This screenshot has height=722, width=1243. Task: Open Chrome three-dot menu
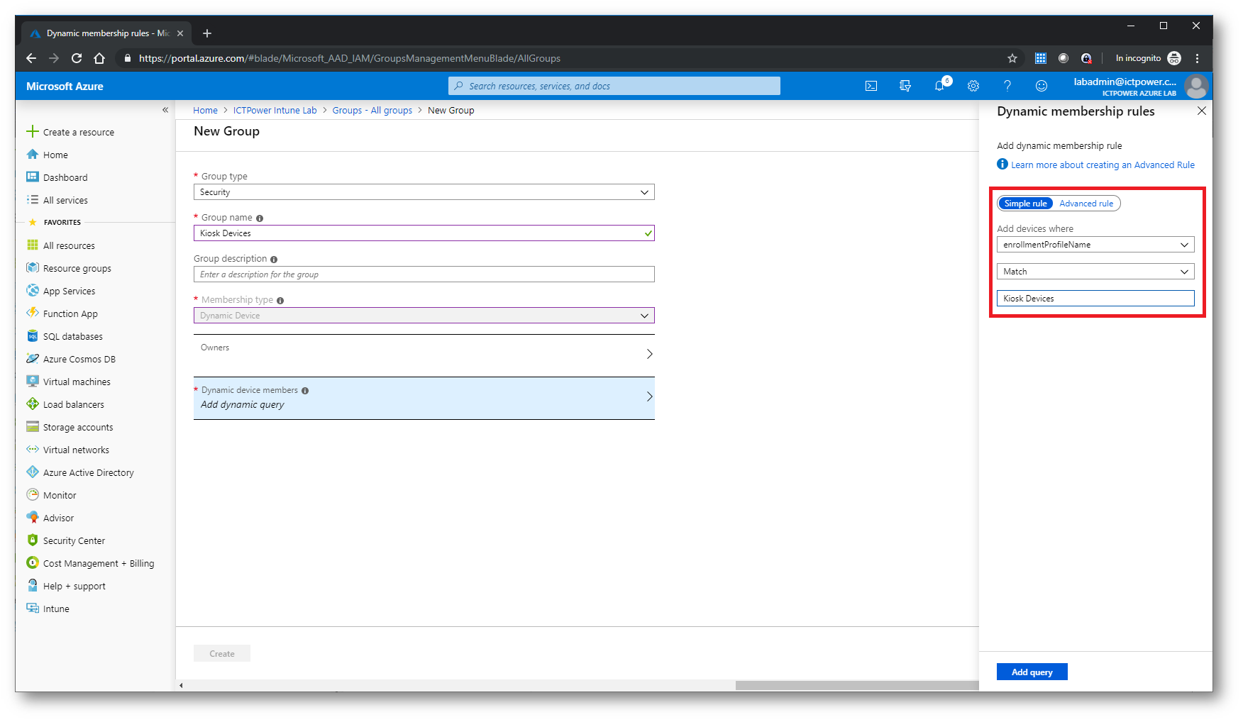point(1197,58)
